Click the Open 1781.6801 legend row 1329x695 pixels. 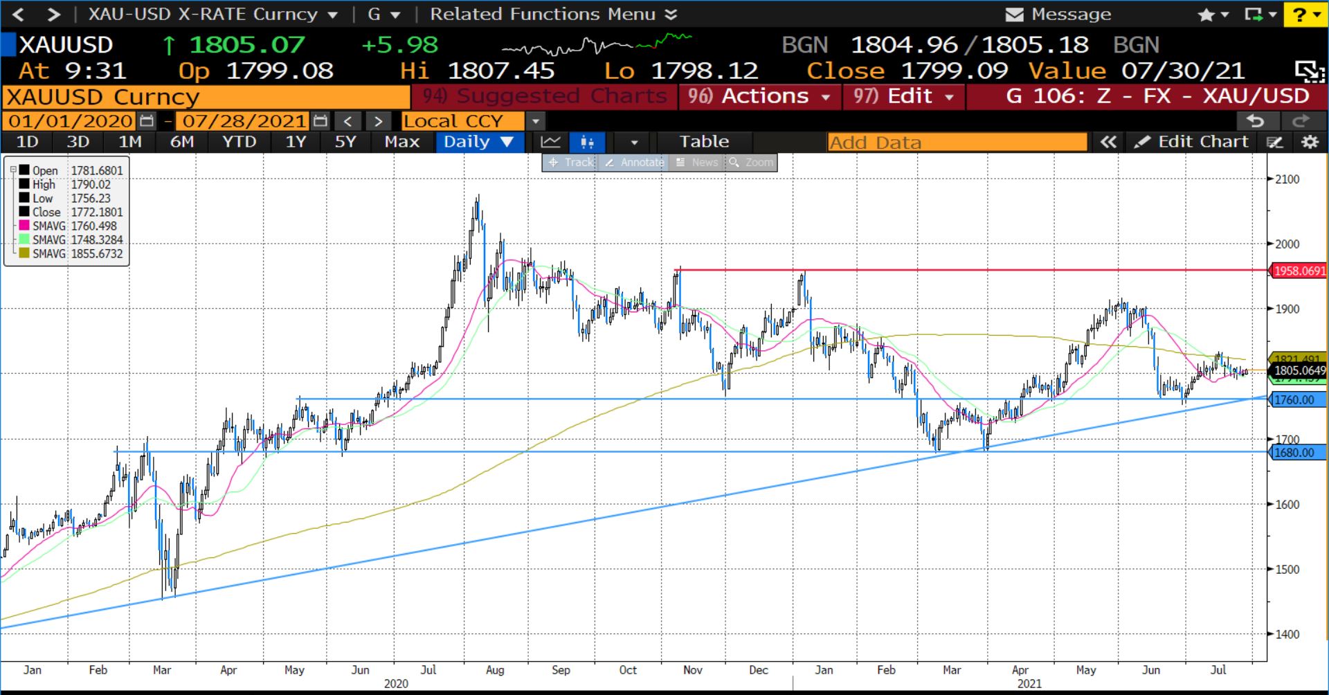(x=71, y=170)
